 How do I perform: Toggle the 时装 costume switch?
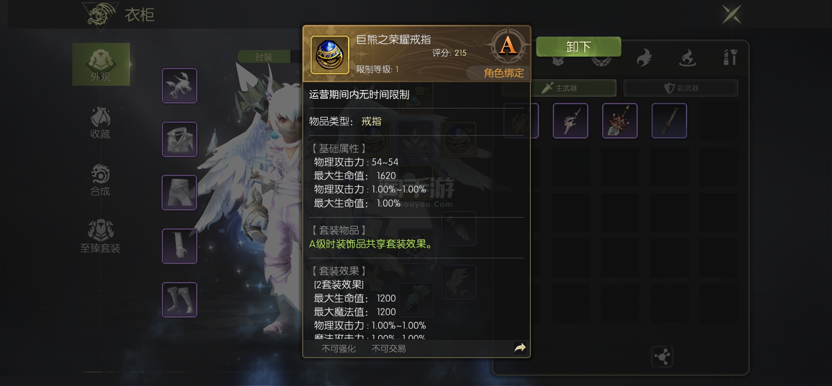point(264,57)
